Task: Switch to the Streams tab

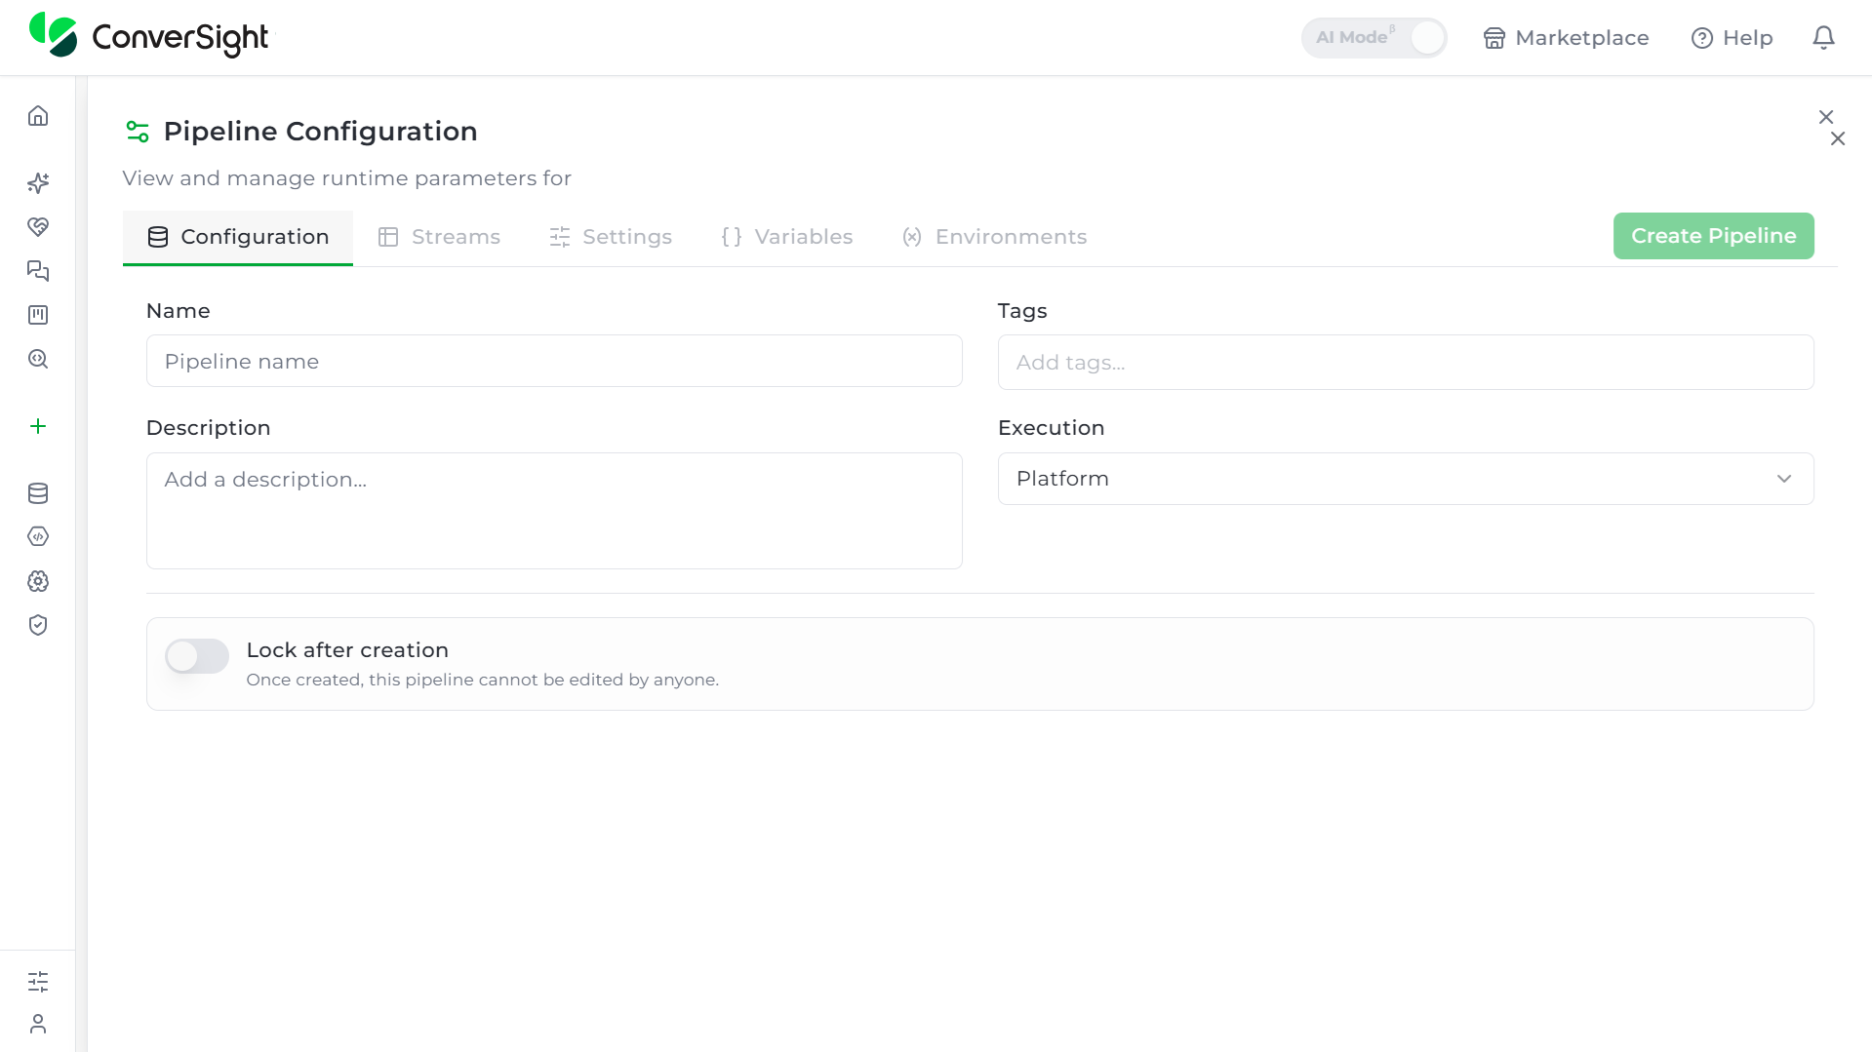Action: tap(439, 237)
